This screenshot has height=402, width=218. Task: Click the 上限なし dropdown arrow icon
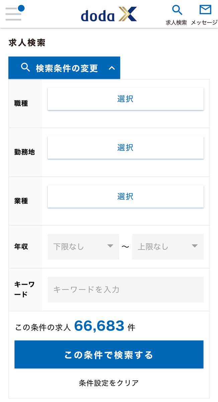195,247
